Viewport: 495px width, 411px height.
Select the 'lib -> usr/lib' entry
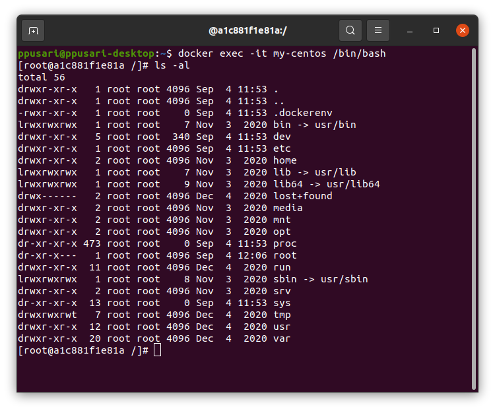click(314, 172)
